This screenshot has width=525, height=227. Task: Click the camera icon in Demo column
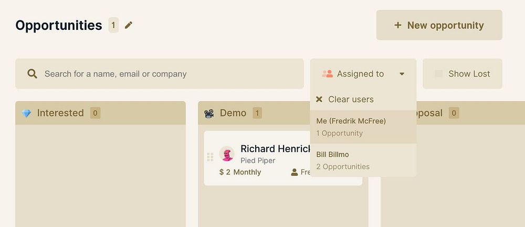(x=209, y=113)
